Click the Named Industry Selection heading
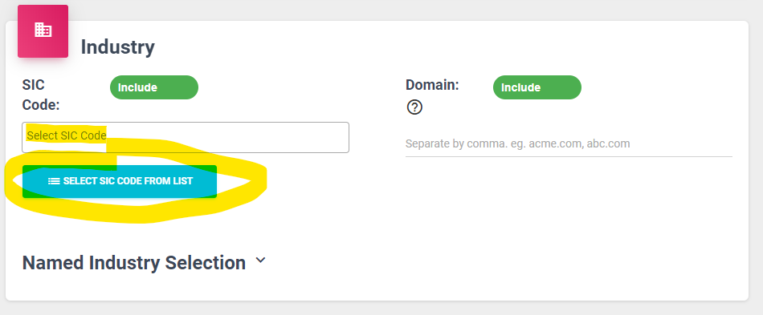Screen dimensions: 763x315 click(134, 263)
